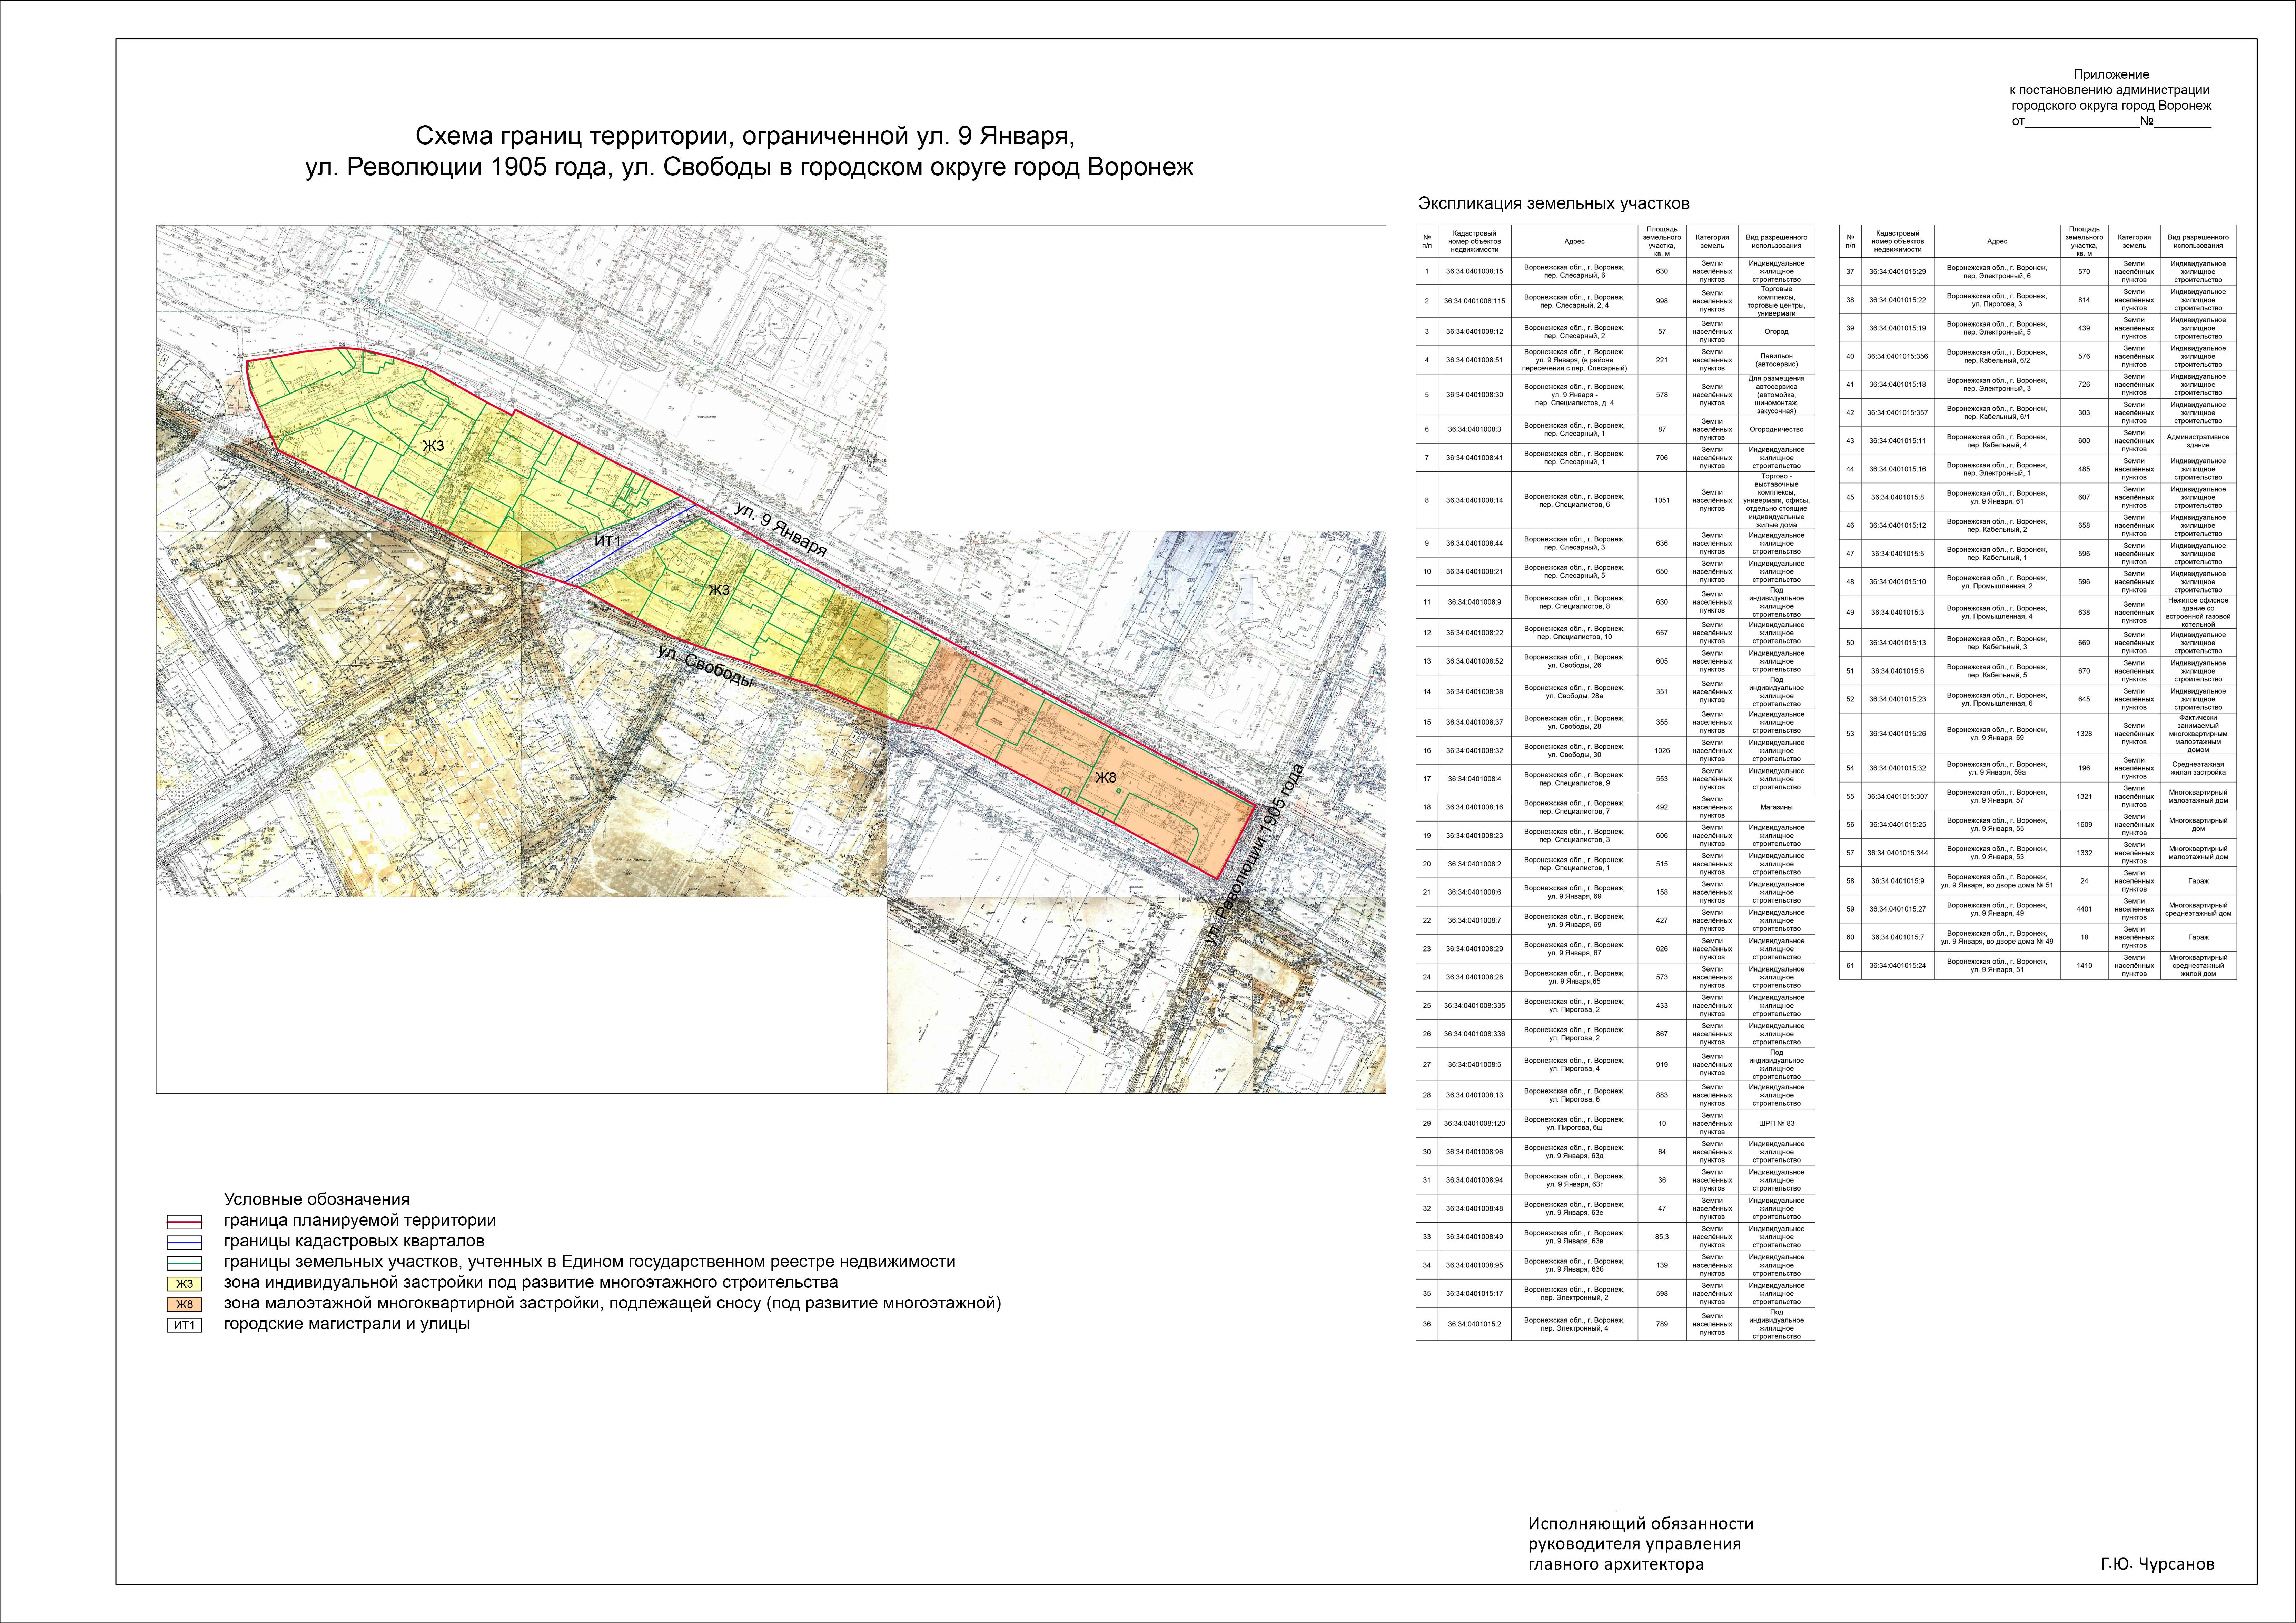Click the ИТ1 legend box

click(184, 1325)
